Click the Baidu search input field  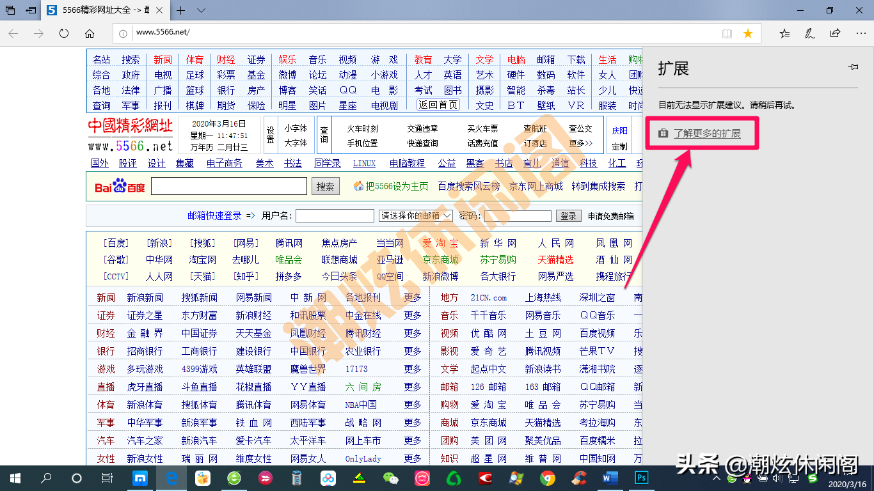(229, 186)
